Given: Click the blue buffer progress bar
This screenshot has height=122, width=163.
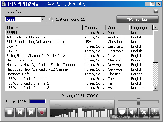Looking at the screenshot, I should point(37,101).
